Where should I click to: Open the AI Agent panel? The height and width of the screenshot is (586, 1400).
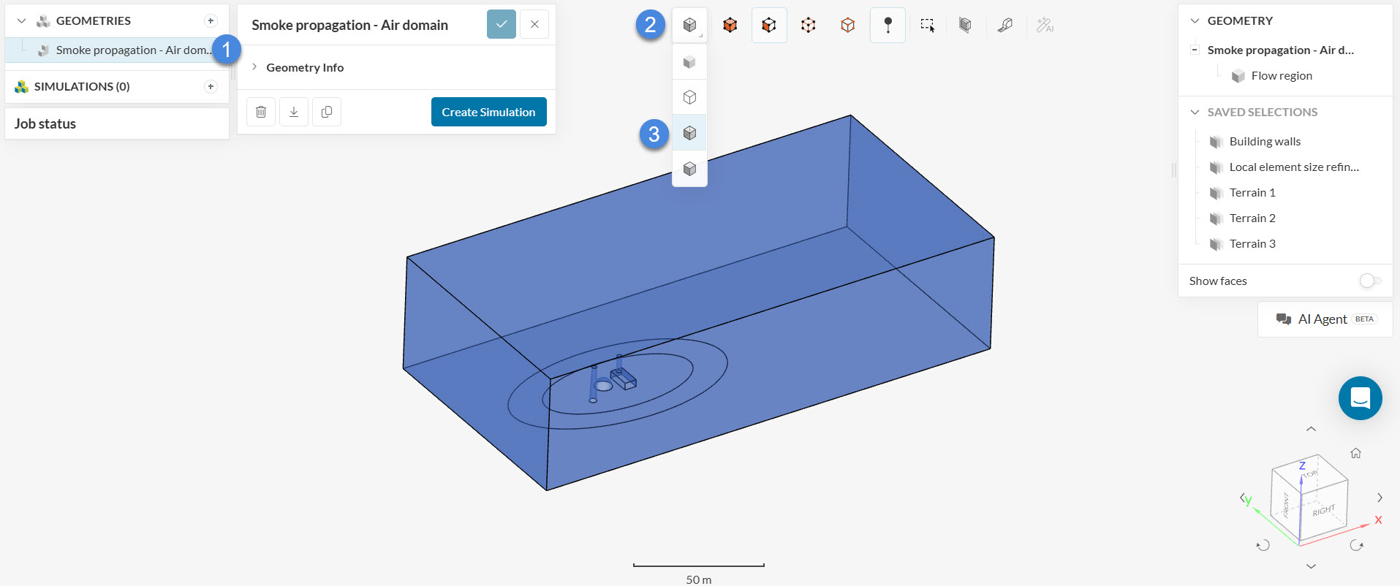pyautogui.click(x=1325, y=319)
